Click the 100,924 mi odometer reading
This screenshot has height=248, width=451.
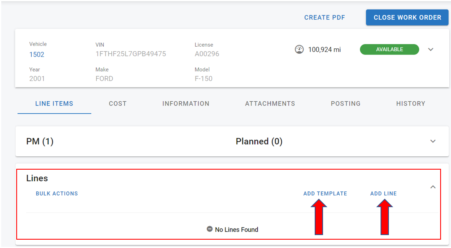tap(324, 50)
